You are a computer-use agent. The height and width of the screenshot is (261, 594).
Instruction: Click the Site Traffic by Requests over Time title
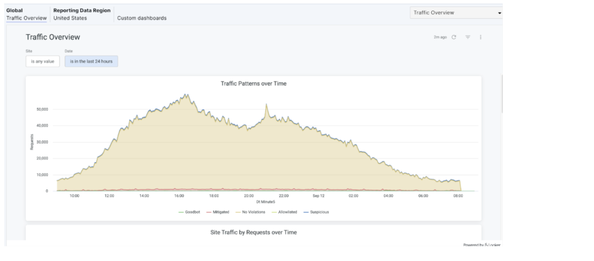point(253,232)
